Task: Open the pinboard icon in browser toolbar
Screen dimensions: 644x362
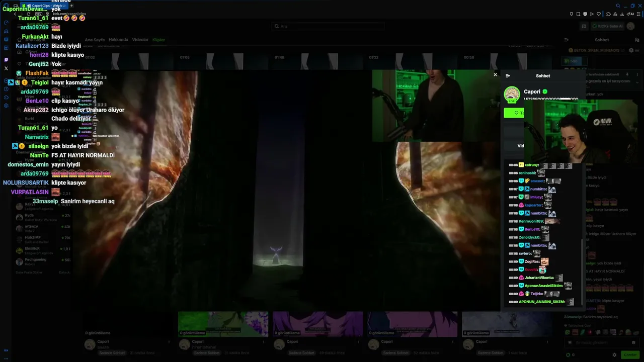Action: click(x=572, y=14)
